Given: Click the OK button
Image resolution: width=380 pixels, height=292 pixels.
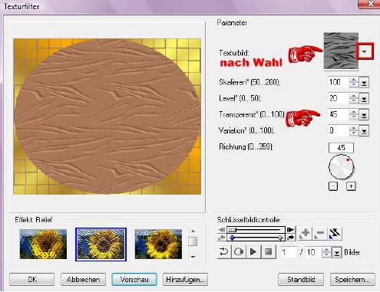Looking at the screenshot, I should click(x=32, y=279).
